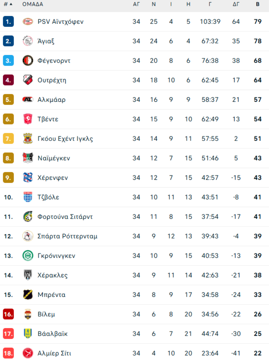This screenshot has width=269, height=362.
Task: Sort standings by the Β points header
Action: coord(258,4)
